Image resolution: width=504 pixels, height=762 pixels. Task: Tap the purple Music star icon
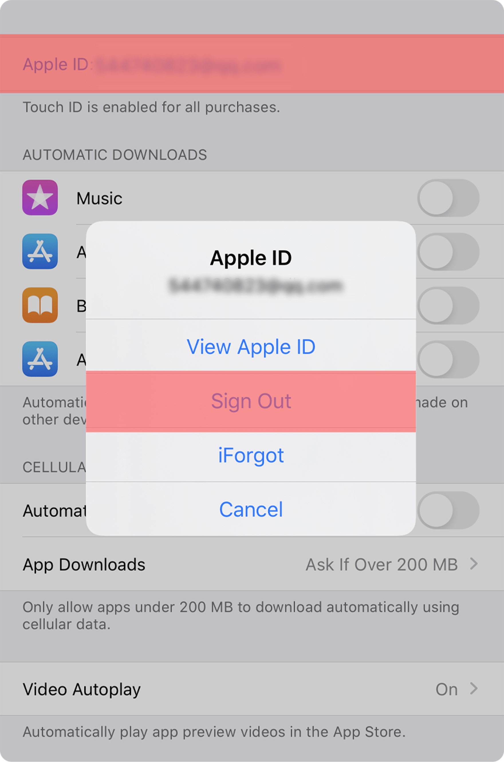point(40,197)
